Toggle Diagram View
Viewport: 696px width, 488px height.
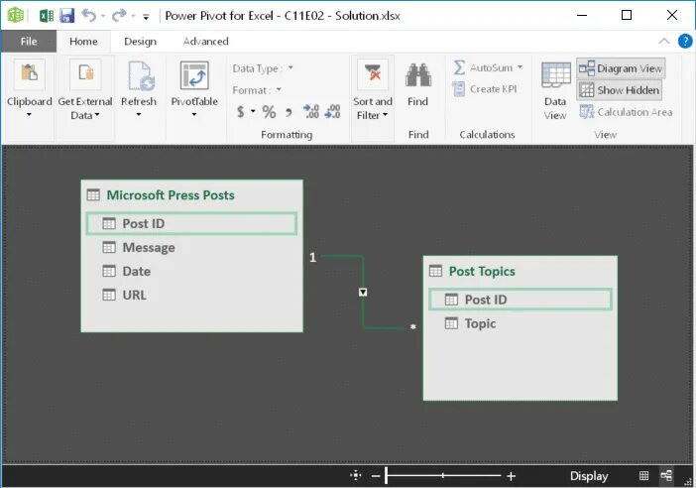click(x=621, y=68)
